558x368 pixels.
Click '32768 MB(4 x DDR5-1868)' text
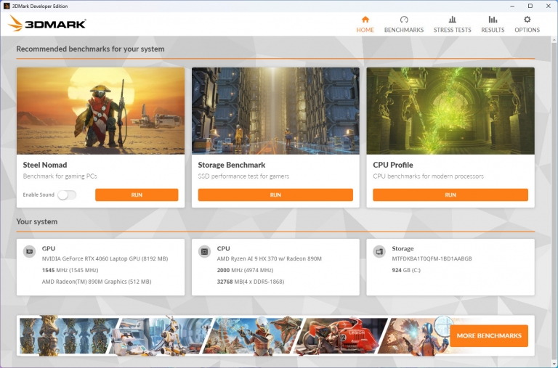[x=251, y=282]
